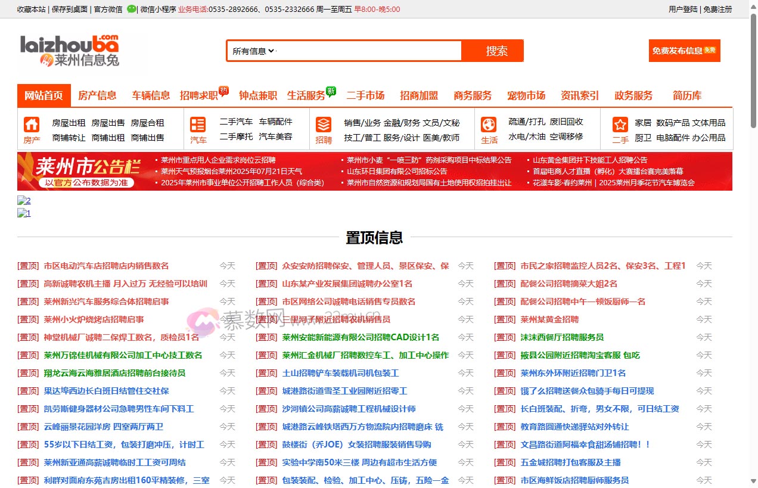Image resolution: width=758 pixels, height=488 pixels.
Task: Click the green WeChat icon in top bar
Action: (131, 9)
